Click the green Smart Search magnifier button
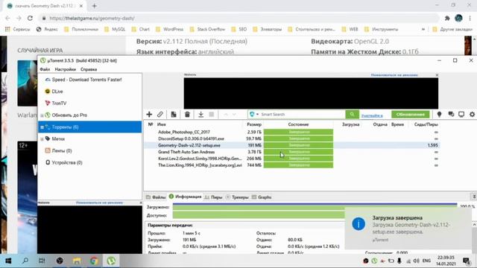This screenshot has width=477, height=268. tap(352, 115)
